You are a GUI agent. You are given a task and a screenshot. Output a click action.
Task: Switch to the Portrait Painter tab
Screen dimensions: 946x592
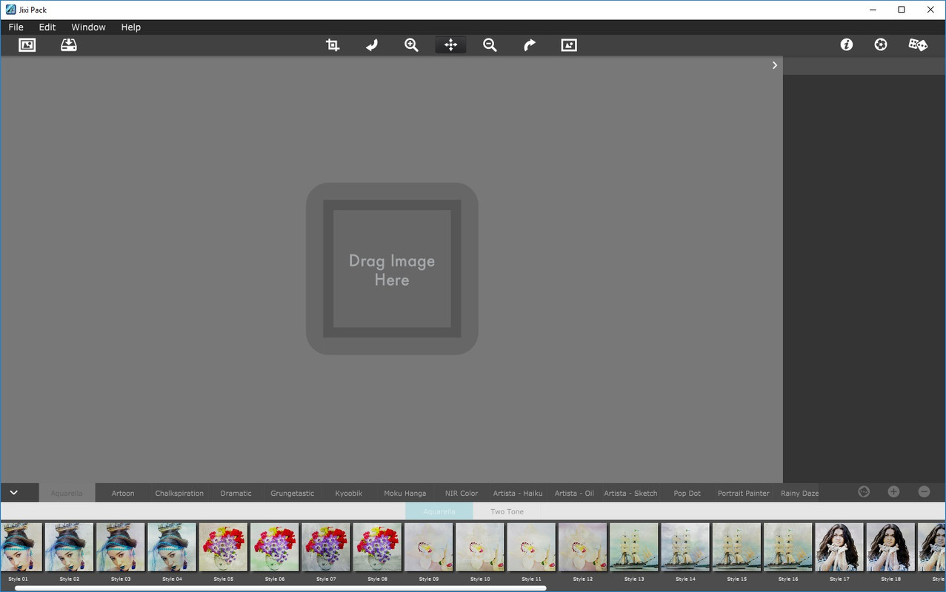pyautogui.click(x=744, y=493)
